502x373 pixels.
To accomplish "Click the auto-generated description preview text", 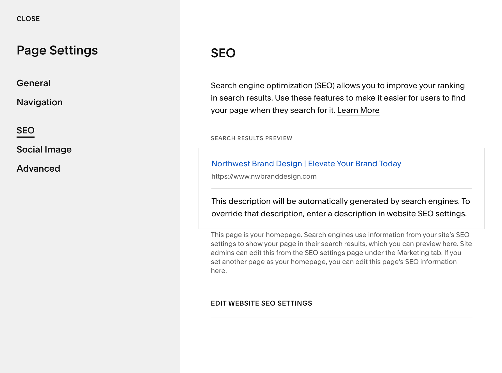I will [340, 207].
